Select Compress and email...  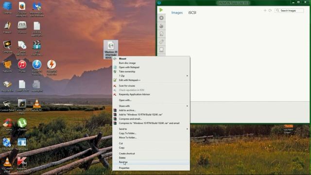coord(151,119)
